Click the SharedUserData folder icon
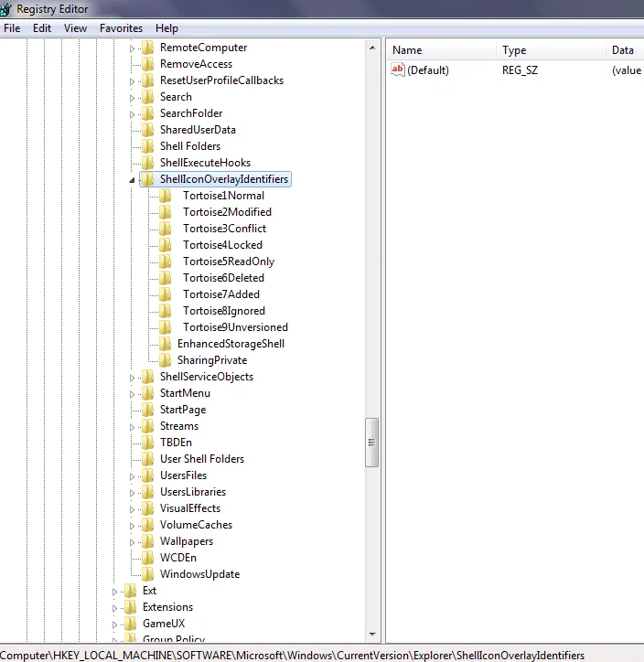 [147, 130]
